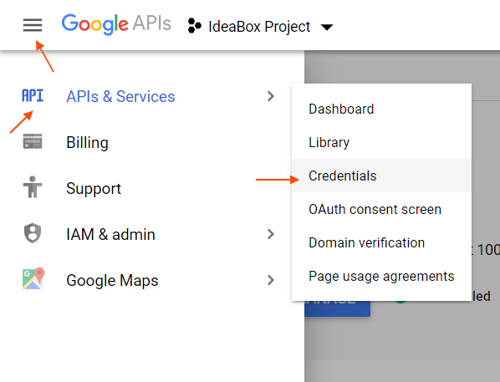Open the IdeaBox Project selector dropdown arrow
The height and width of the screenshot is (382, 500).
click(x=327, y=27)
